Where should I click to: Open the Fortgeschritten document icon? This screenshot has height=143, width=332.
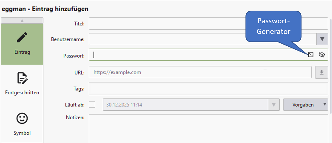tap(22, 78)
